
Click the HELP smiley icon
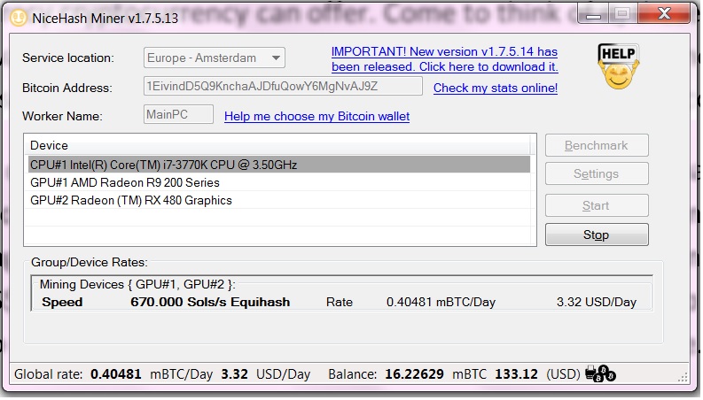pyautogui.click(x=618, y=66)
